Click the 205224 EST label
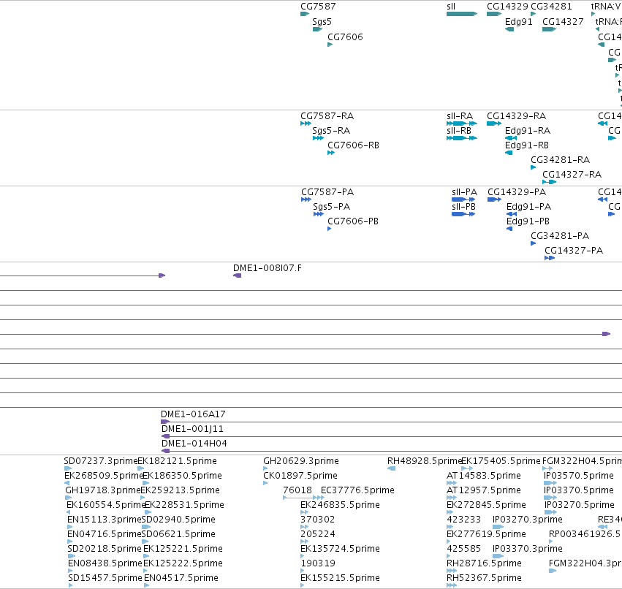The image size is (622, 589). [x=318, y=535]
